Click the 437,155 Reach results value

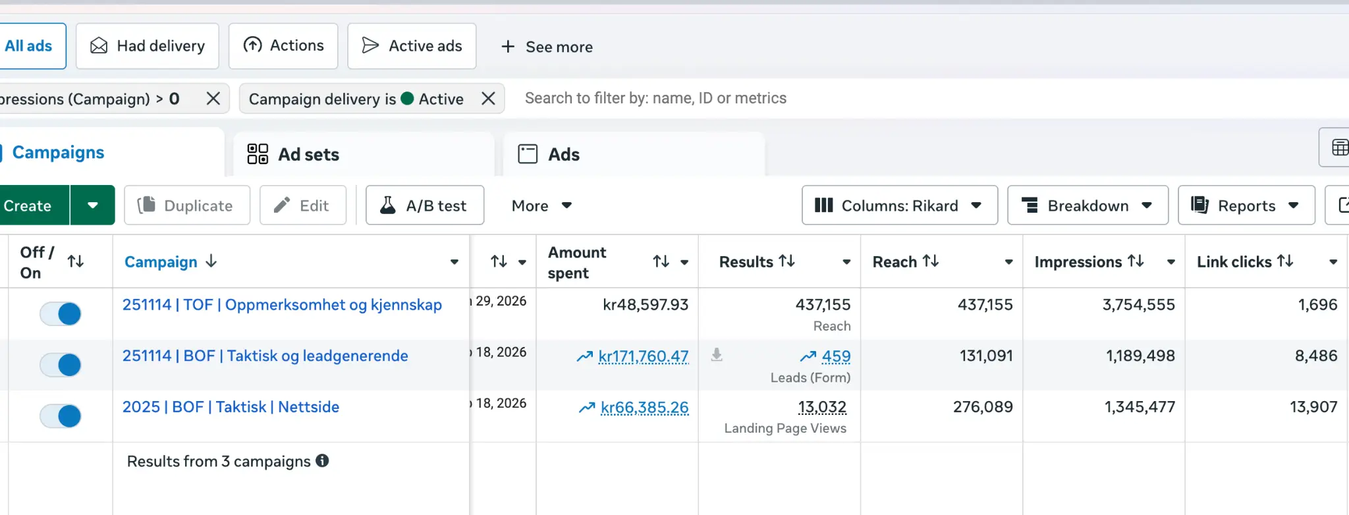click(x=823, y=305)
